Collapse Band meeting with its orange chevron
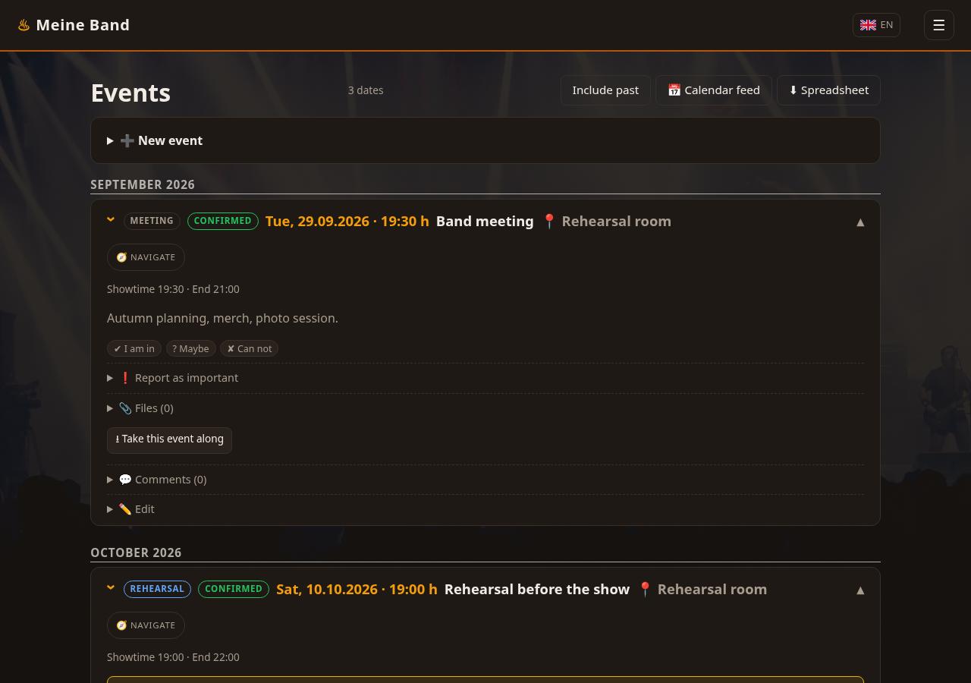971x683 pixels. (111, 220)
